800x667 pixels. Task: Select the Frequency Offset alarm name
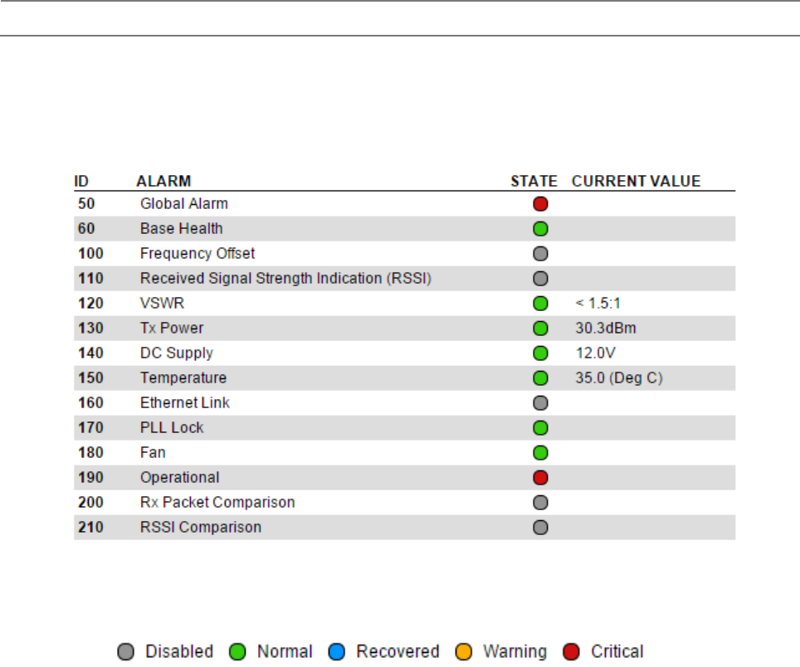(198, 253)
